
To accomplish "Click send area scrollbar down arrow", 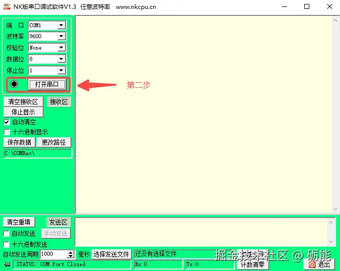I will (331, 241).
